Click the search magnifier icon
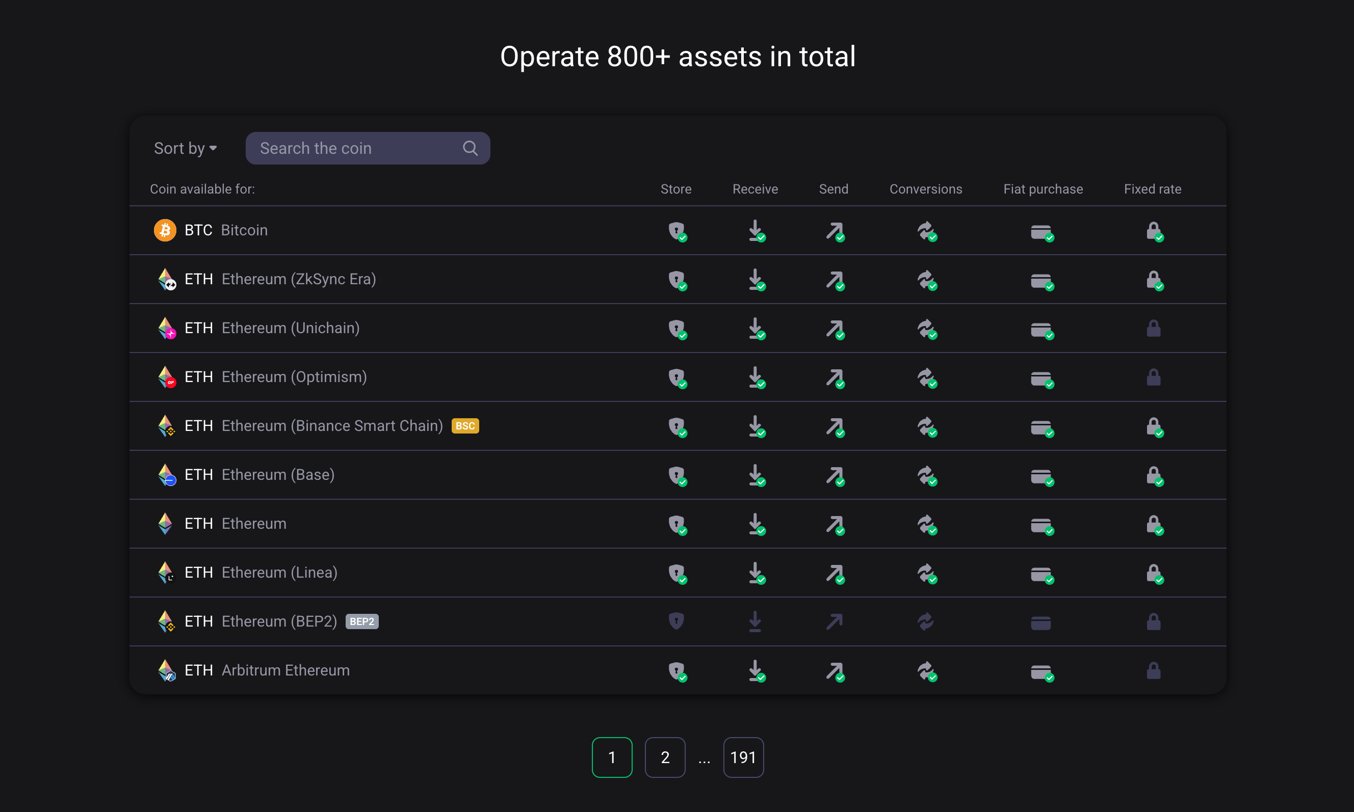Viewport: 1354px width, 812px height. [x=470, y=148]
